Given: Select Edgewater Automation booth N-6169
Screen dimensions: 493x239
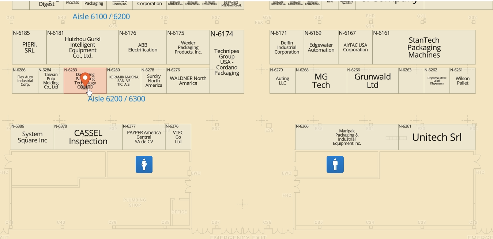Looking at the screenshot, I should click(321, 47).
